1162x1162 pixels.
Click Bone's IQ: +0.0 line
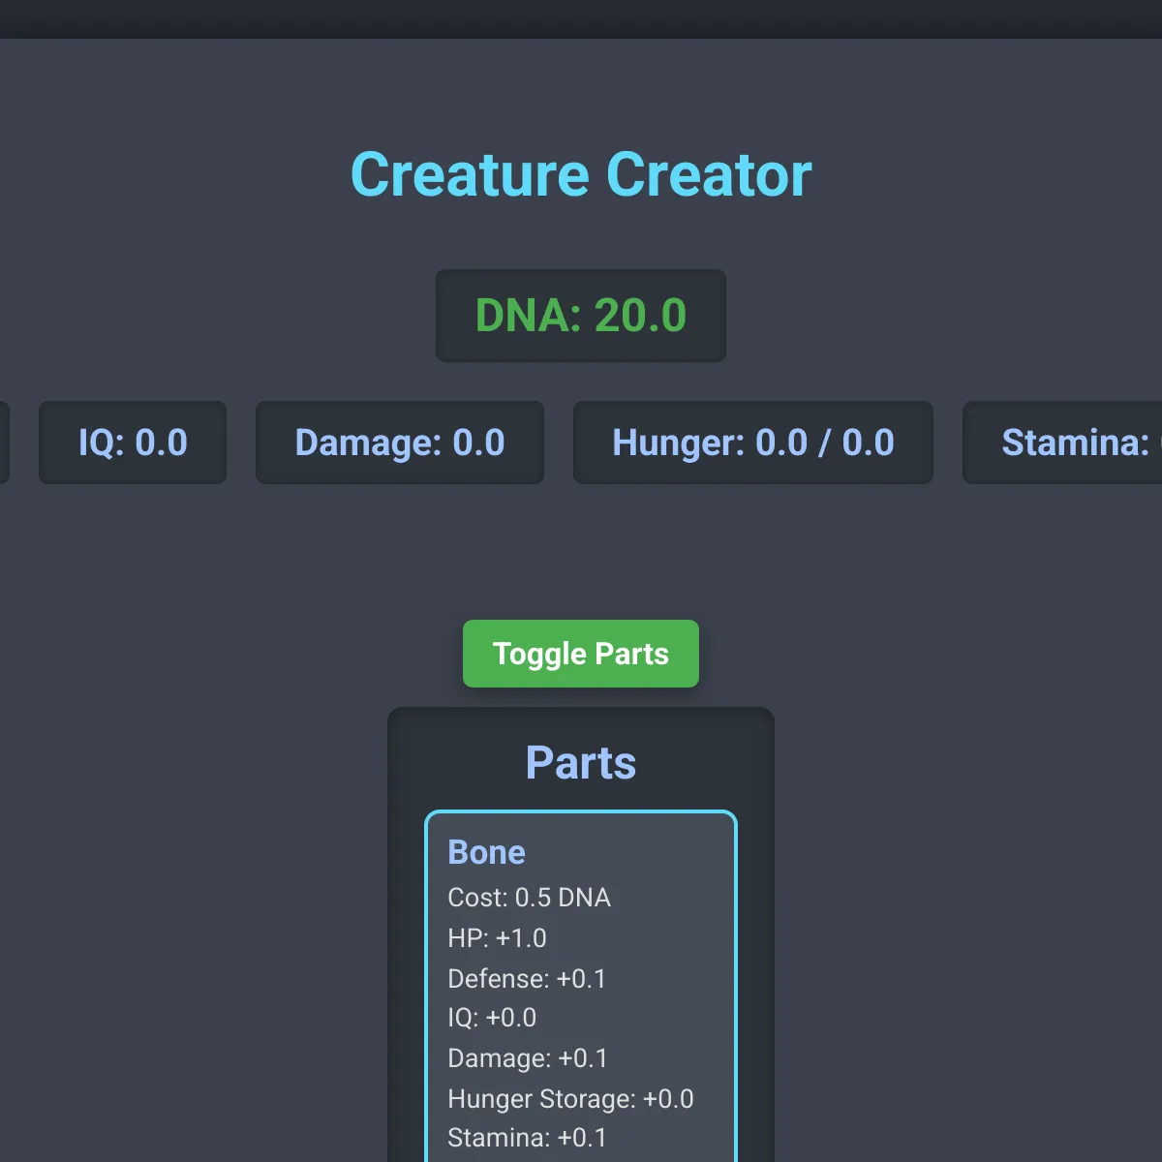pyautogui.click(x=492, y=1018)
